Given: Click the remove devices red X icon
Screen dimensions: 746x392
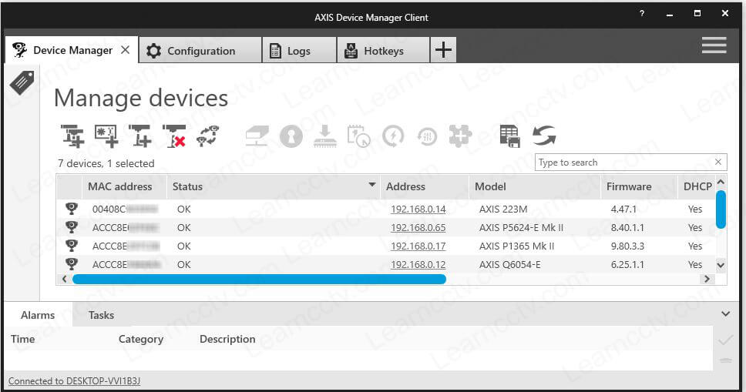Looking at the screenshot, I should click(174, 136).
